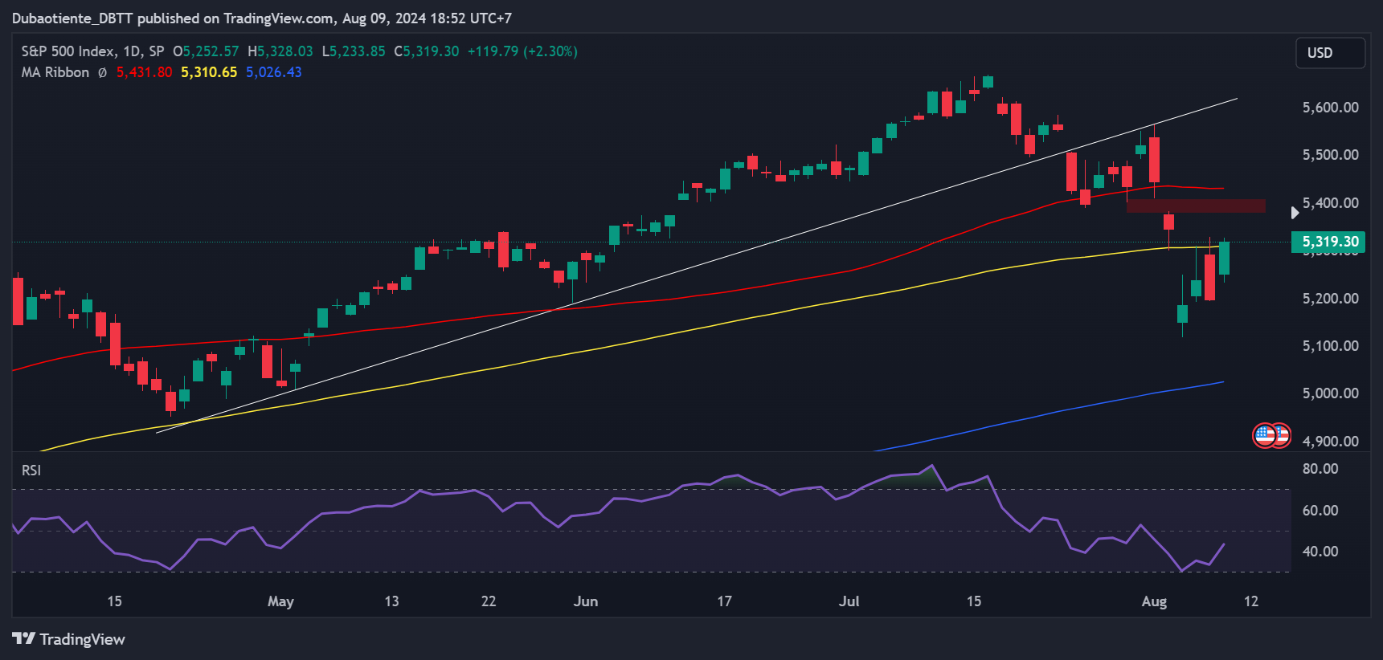Click the open value O5,252.57
This screenshot has height=660, width=1383.
pos(206,51)
